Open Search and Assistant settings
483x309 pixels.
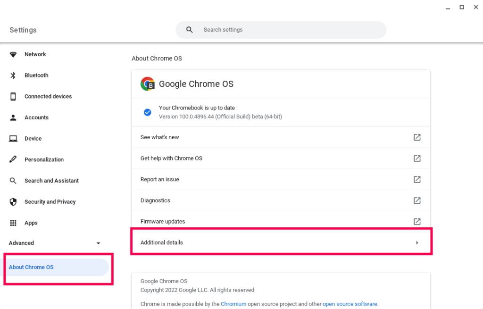51,181
